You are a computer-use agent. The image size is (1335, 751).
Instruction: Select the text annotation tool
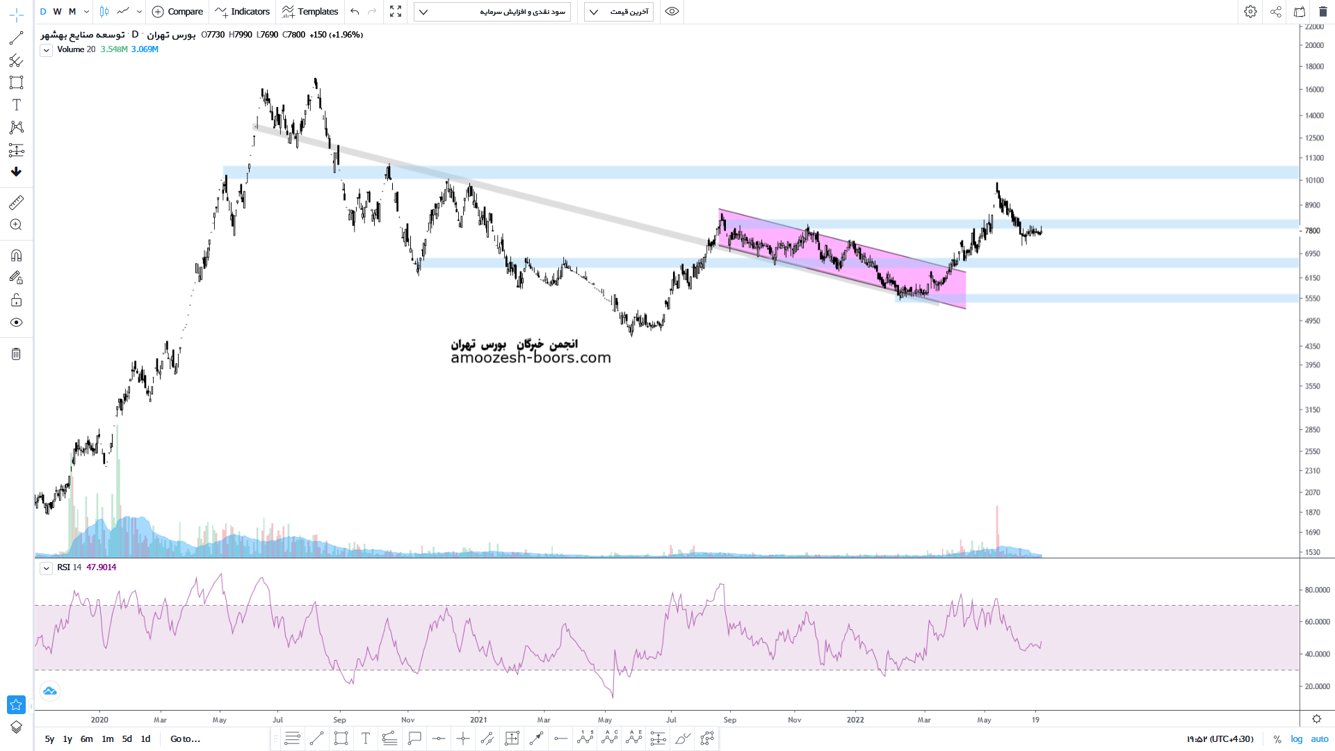click(x=16, y=105)
